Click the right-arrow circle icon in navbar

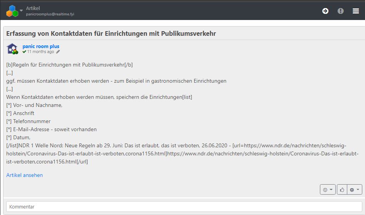pos(325,11)
